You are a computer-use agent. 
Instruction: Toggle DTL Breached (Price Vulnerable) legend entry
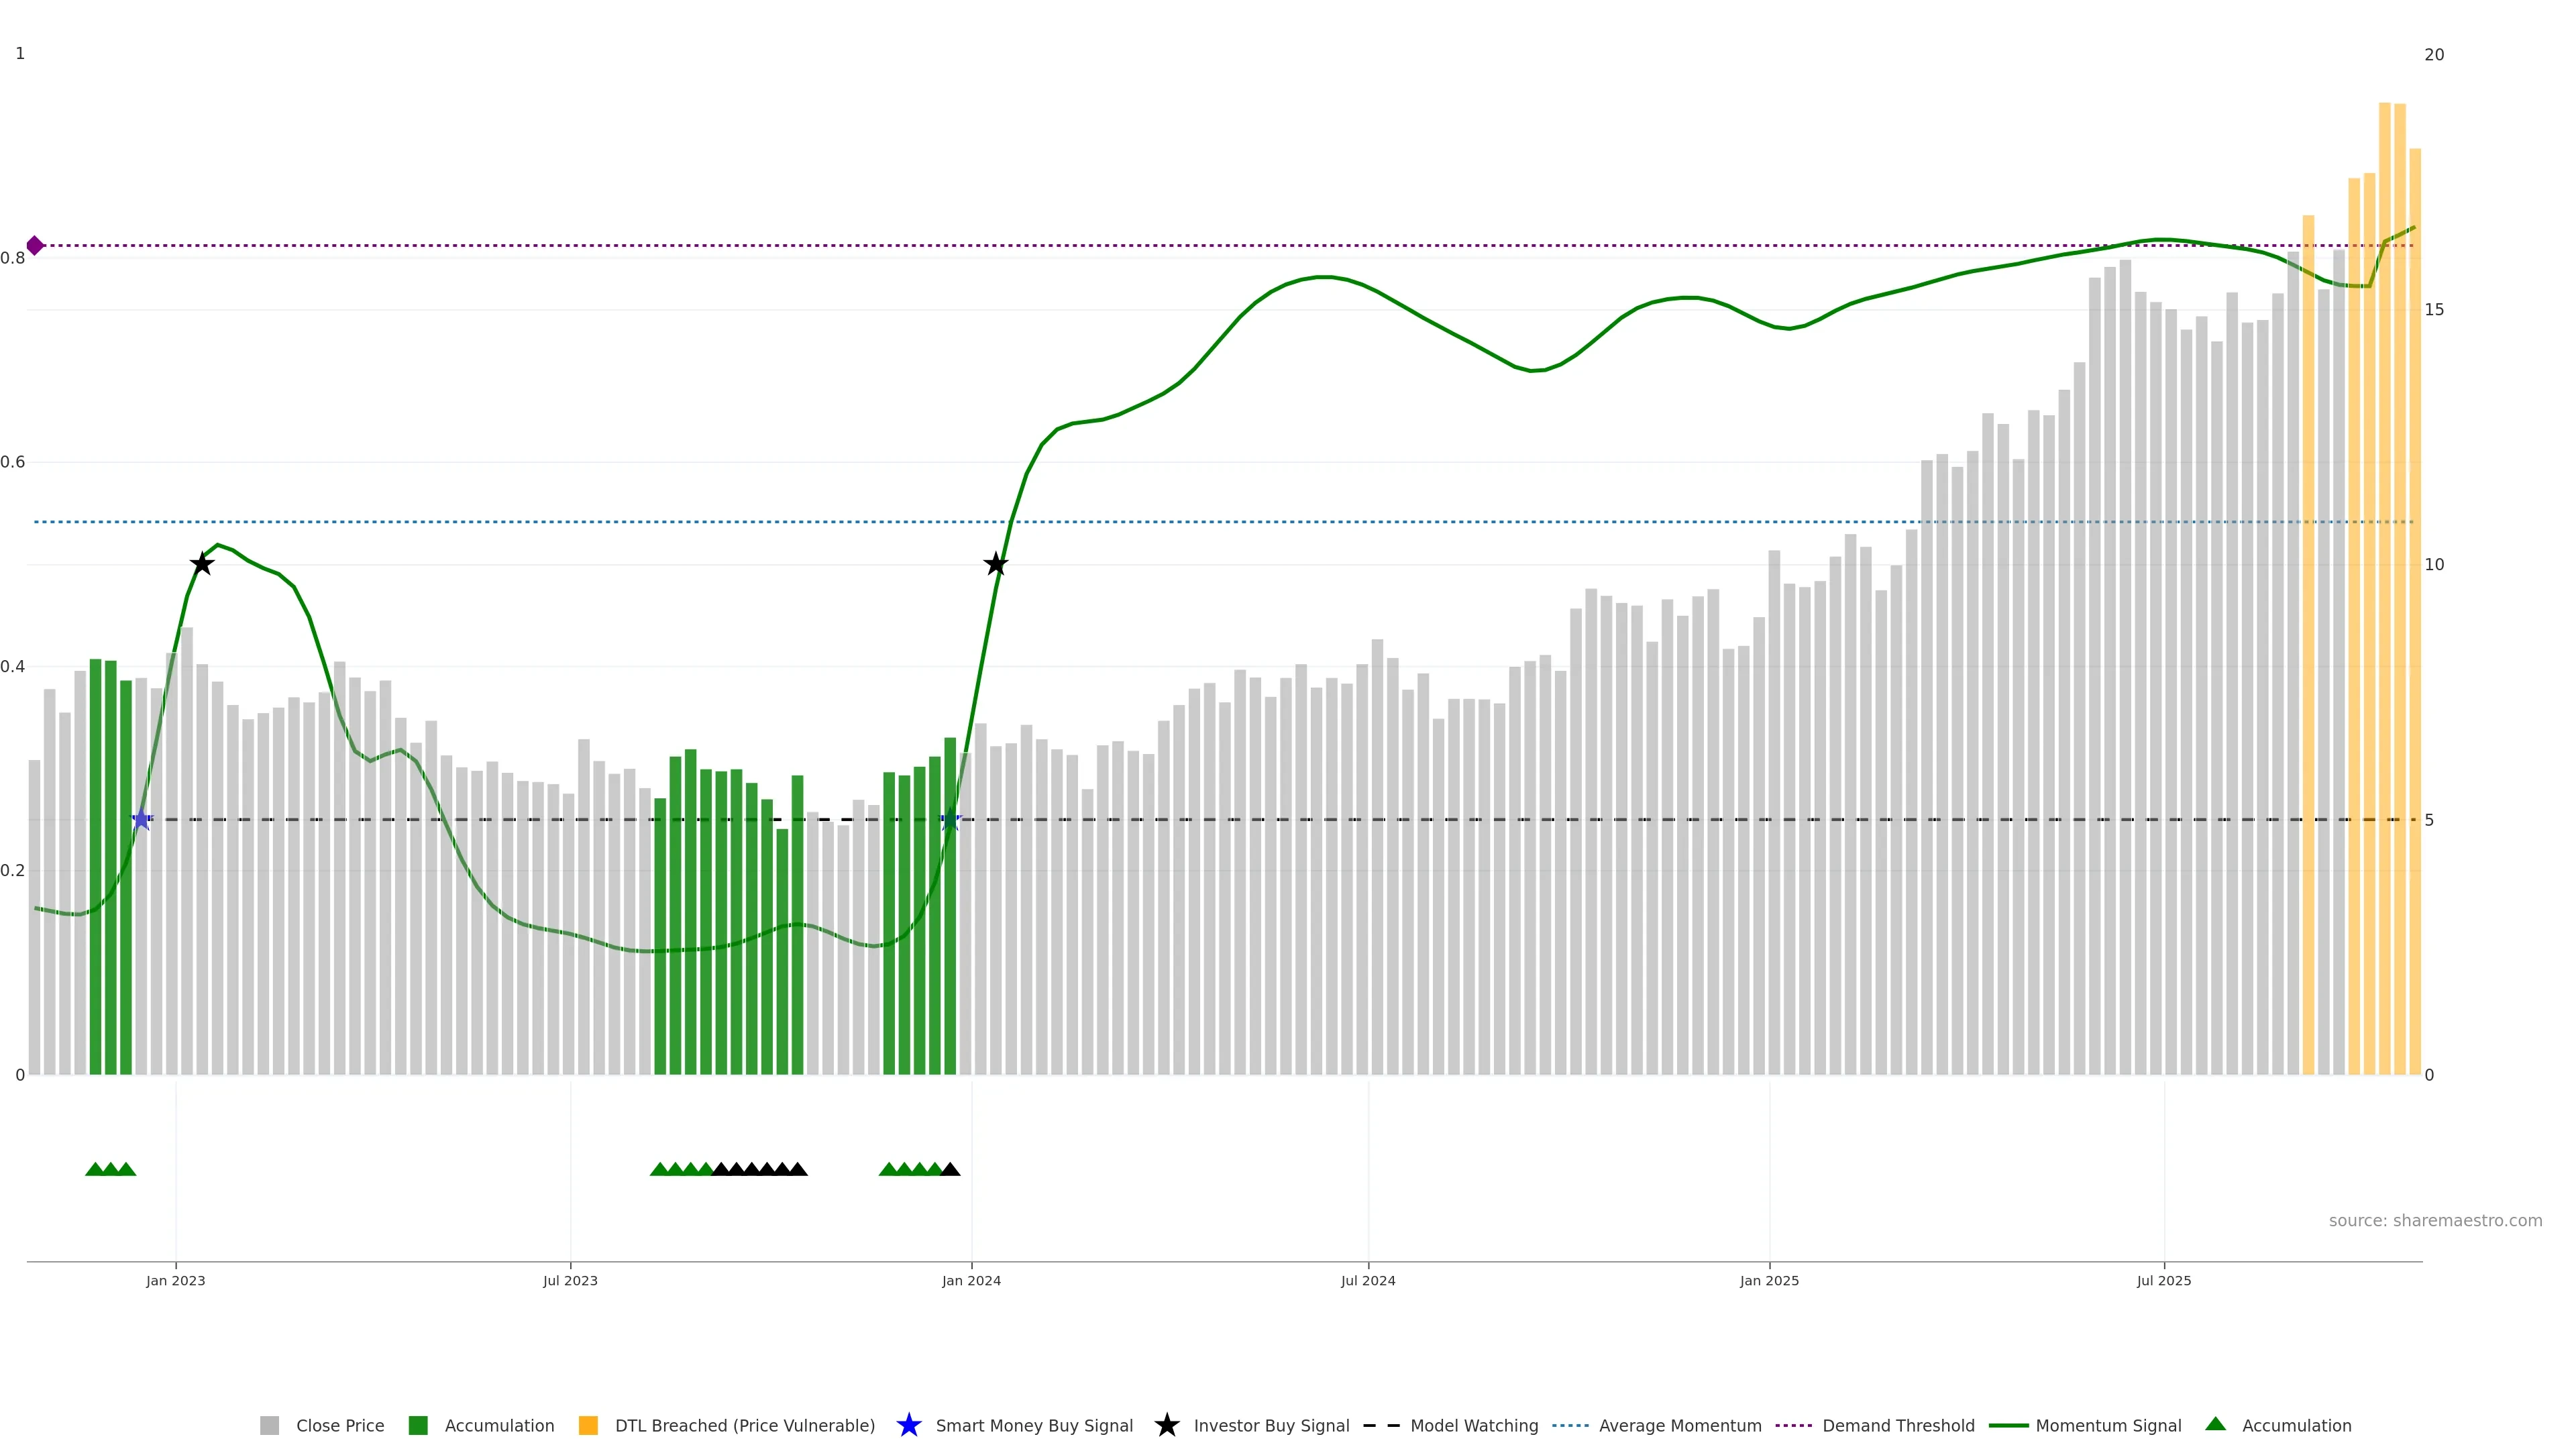[x=744, y=1425]
